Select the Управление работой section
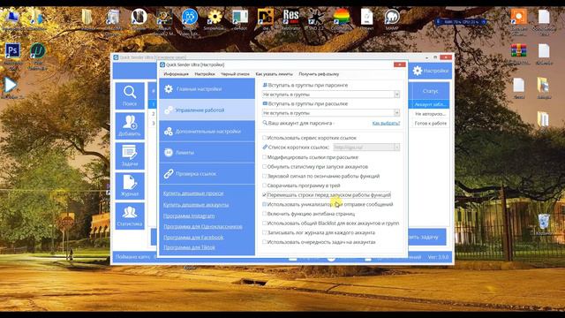Viewport: 565px width, 318px height. coord(207,110)
